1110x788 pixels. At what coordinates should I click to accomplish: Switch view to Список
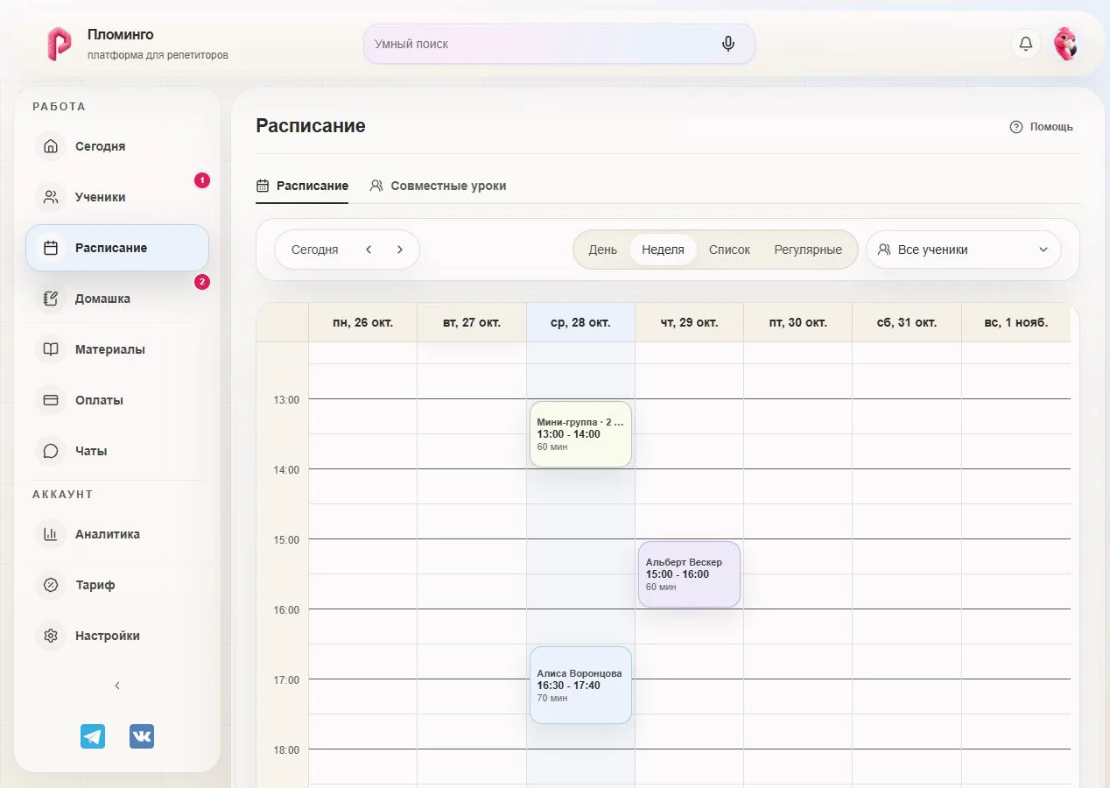[730, 250]
